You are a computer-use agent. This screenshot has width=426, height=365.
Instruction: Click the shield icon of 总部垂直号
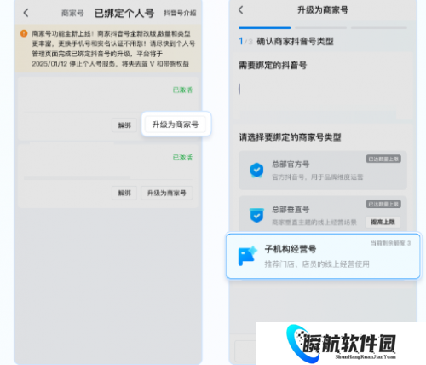(256, 215)
